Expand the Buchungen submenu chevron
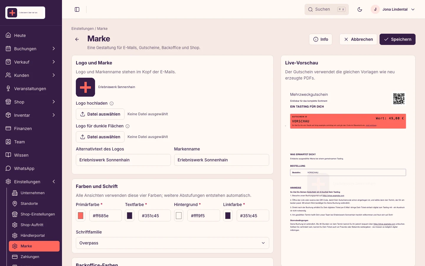Viewport: 425px width, 266px height. coord(54,48)
